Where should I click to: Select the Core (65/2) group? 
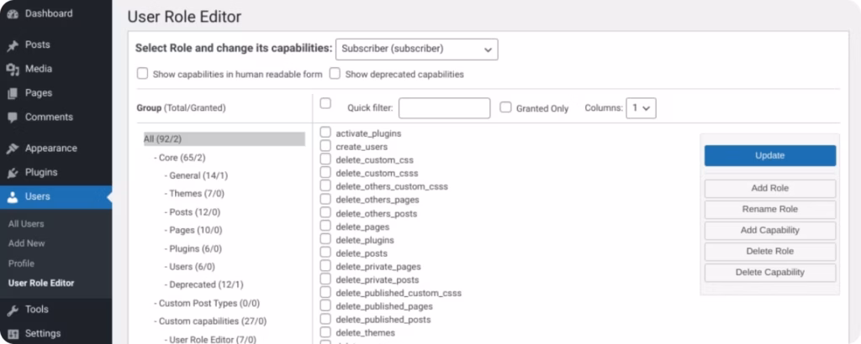pos(179,158)
